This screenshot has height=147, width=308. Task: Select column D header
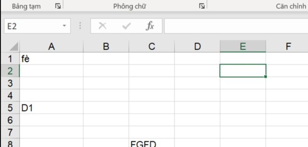tap(197, 46)
